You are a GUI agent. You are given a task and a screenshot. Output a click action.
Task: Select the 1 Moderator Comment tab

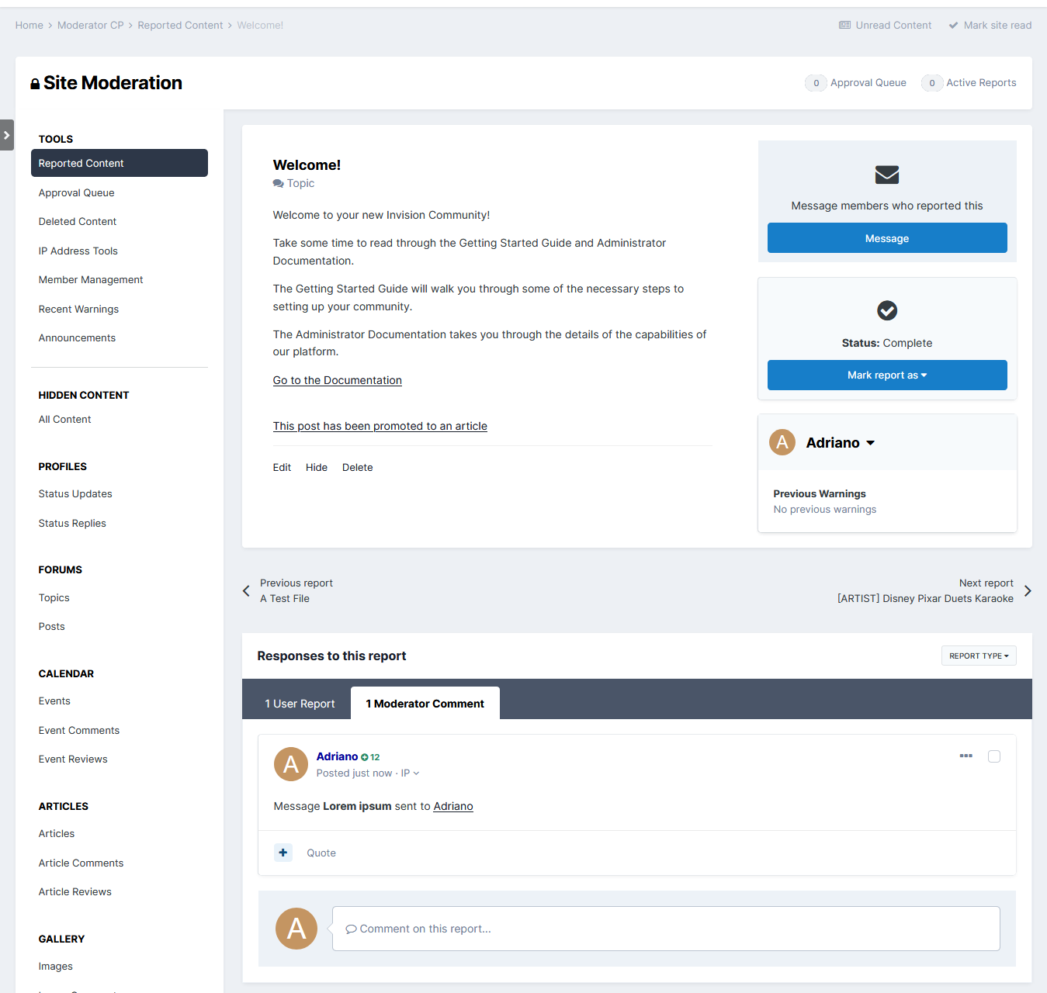[425, 704]
